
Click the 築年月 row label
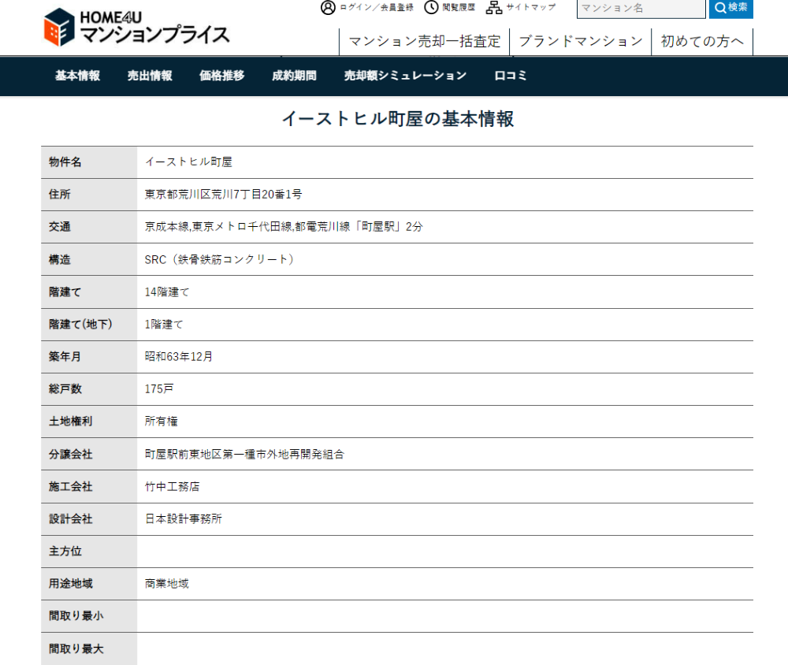click(65, 356)
